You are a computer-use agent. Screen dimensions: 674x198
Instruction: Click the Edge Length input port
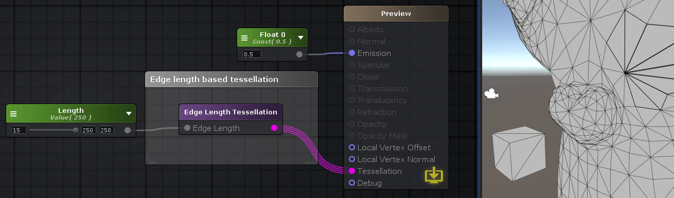(x=187, y=128)
